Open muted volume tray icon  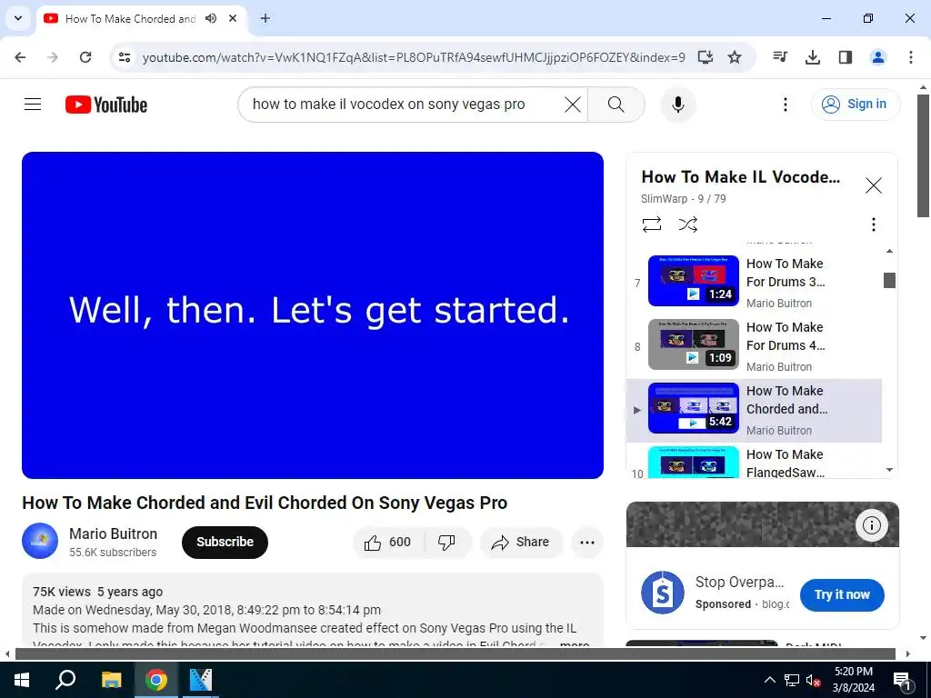(x=813, y=680)
